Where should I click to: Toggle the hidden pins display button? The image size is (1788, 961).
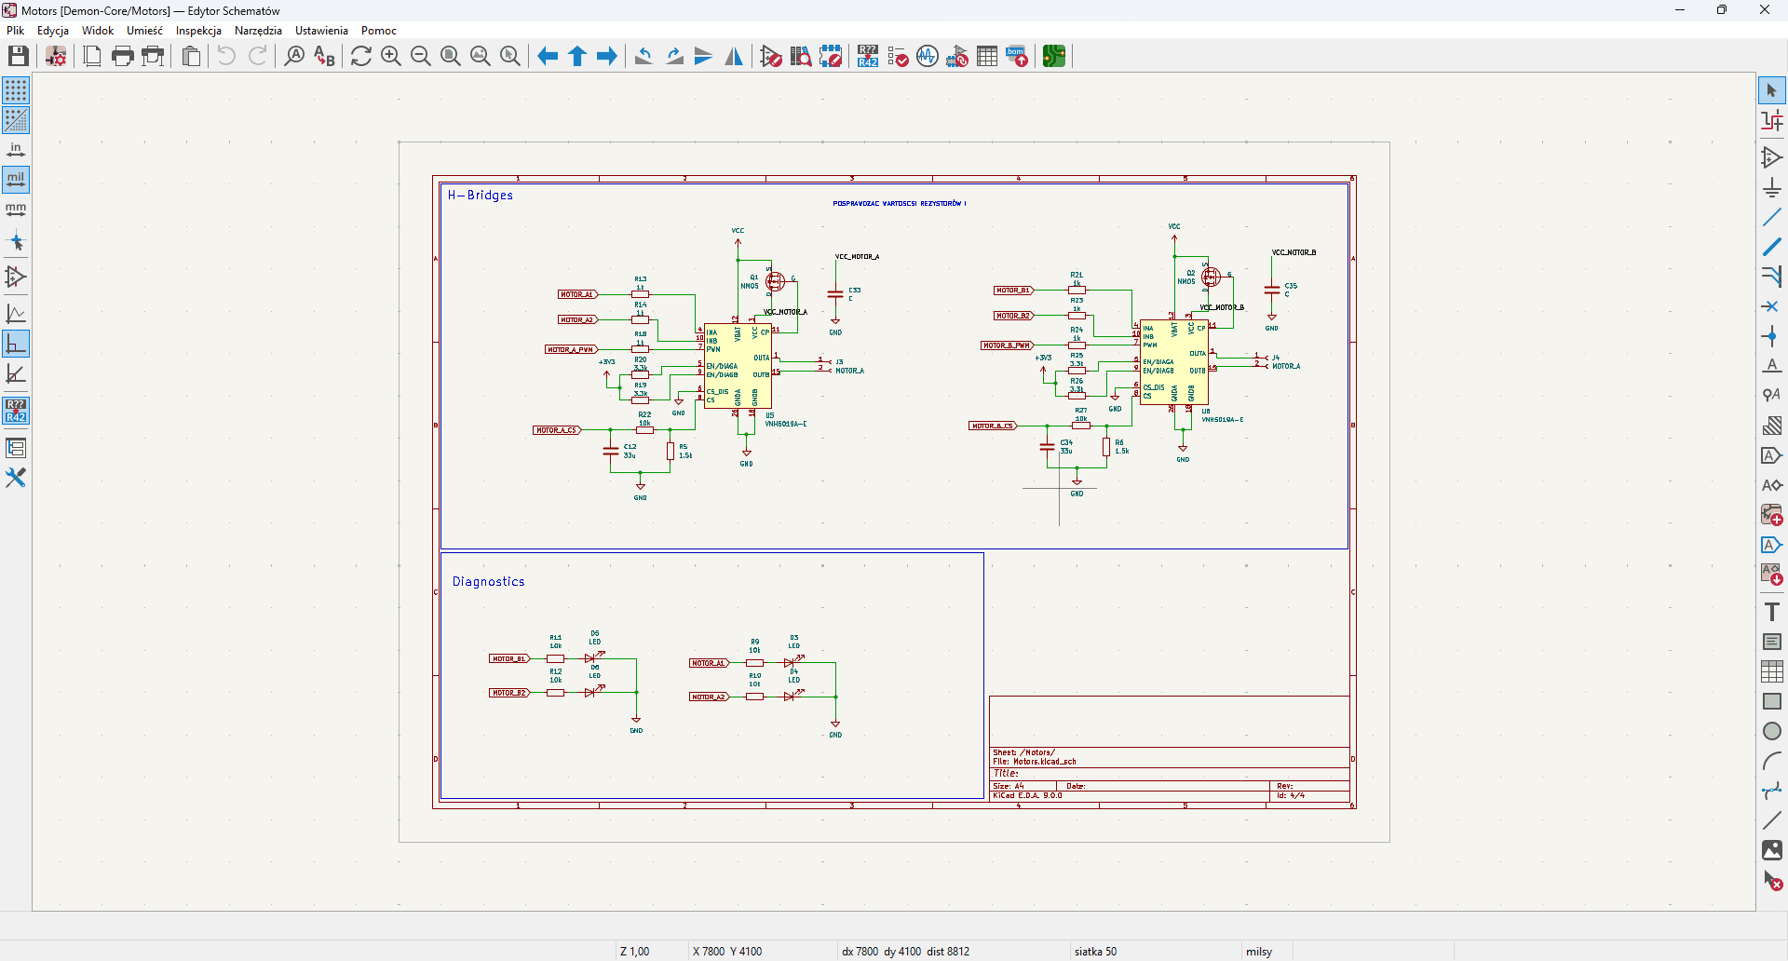click(16, 277)
